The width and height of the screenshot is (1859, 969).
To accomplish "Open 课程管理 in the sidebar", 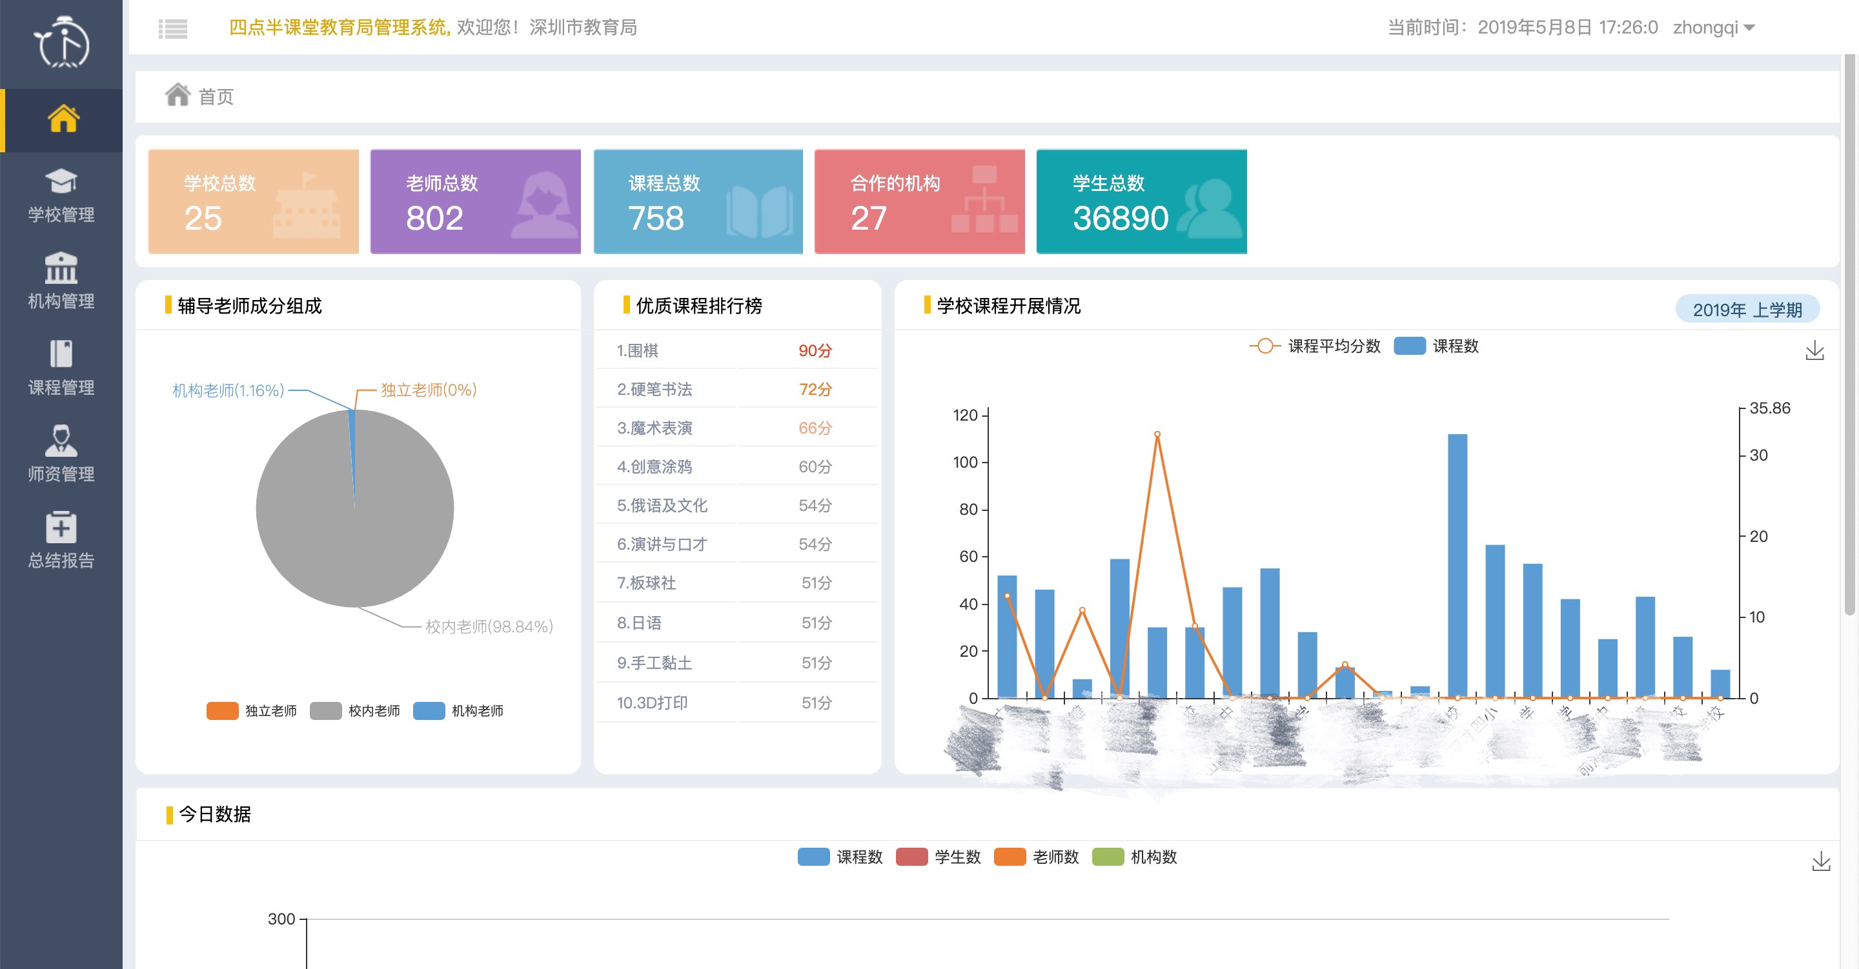I will point(61,368).
